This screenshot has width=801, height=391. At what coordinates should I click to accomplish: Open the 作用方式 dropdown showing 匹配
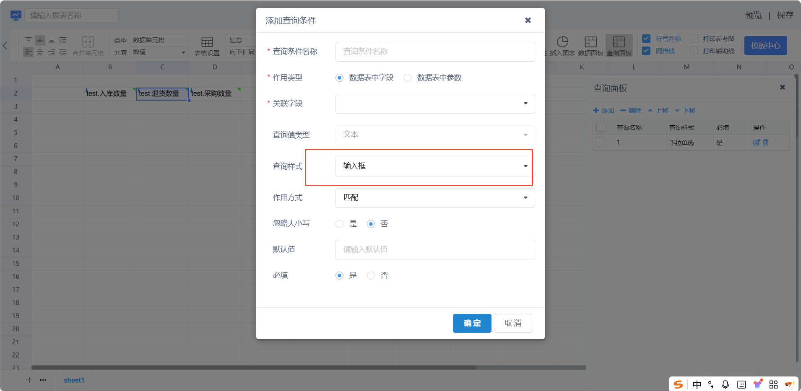click(x=435, y=198)
